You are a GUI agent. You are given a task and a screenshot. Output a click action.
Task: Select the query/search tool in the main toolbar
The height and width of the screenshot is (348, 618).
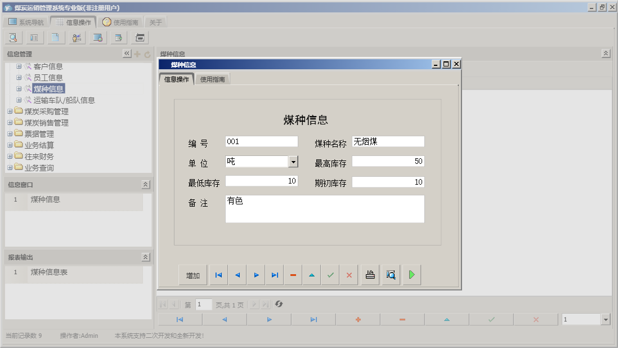(x=13, y=37)
